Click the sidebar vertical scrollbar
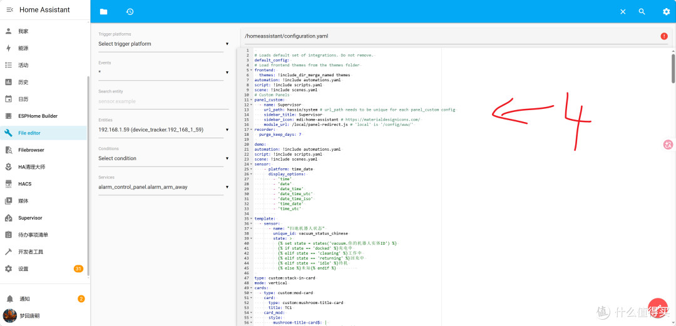 click(x=88, y=176)
